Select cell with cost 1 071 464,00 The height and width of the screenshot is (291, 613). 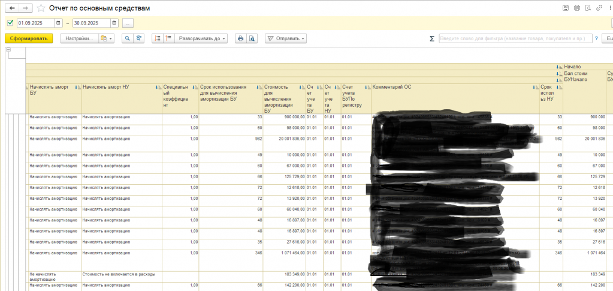pyautogui.click(x=284, y=260)
